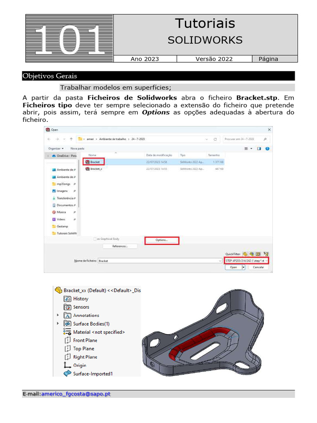Image resolution: width=317 pixels, height=423 pixels.
Task: Select Top Plane in feature tree
Action: tap(83, 349)
